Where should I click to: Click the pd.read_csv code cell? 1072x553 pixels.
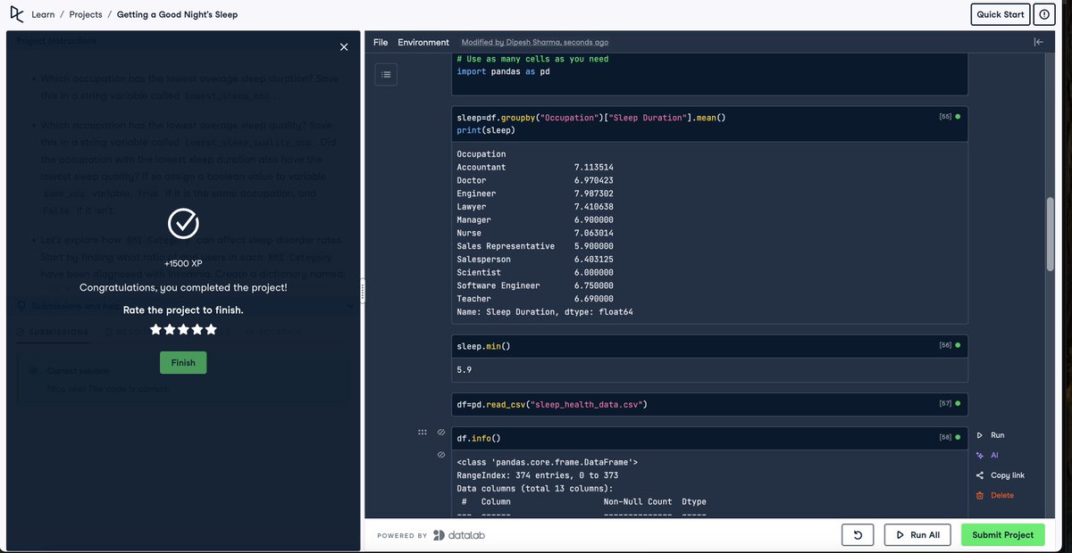point(709,404)
